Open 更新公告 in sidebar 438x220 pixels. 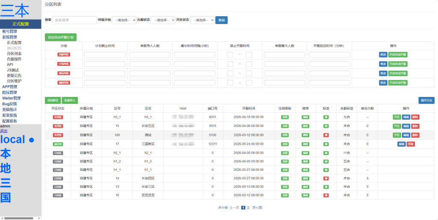click(x=14, y=76)
